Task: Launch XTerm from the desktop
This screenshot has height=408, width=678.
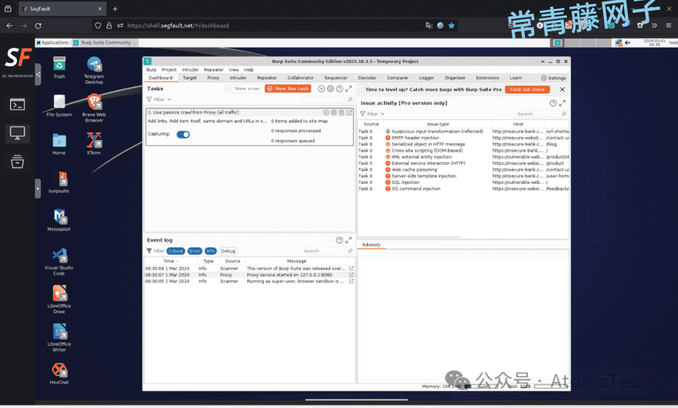Action: tap(94, 144)
